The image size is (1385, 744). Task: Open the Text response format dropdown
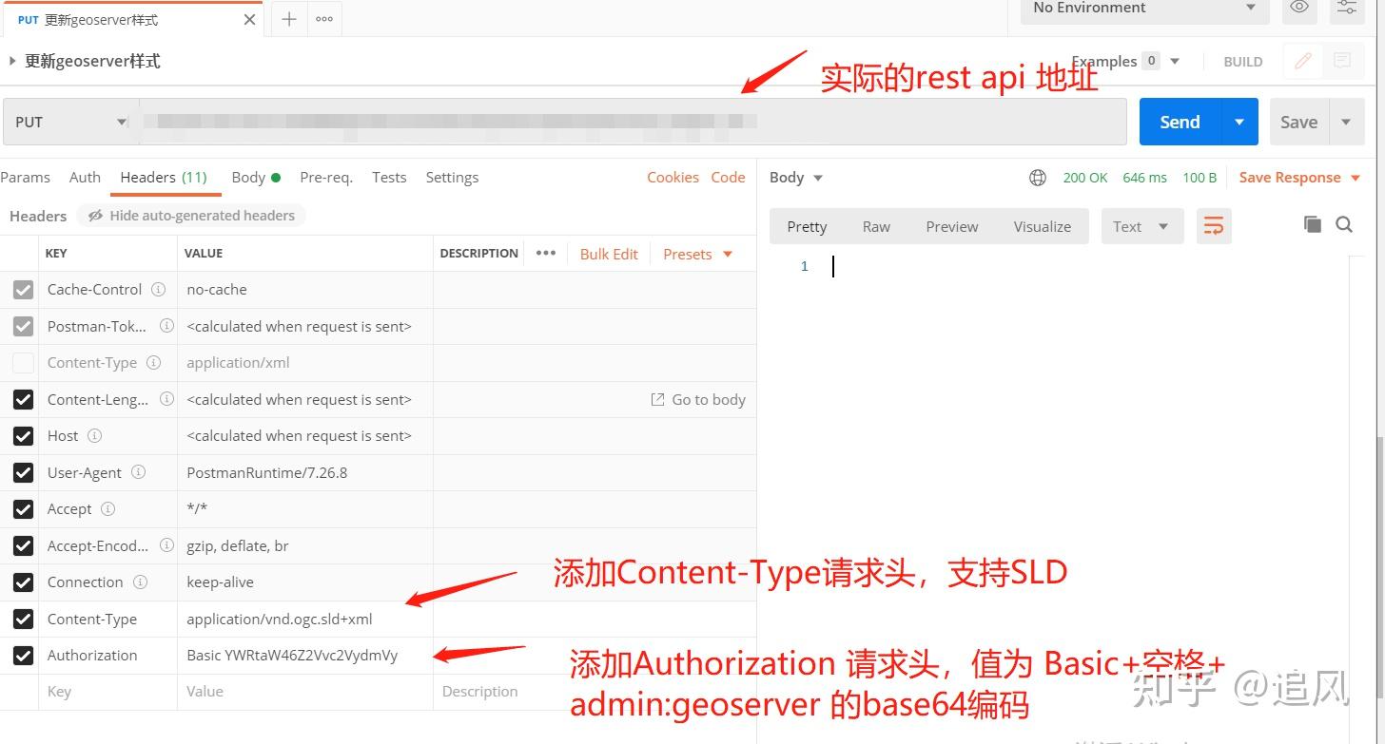coord(1141,226)
